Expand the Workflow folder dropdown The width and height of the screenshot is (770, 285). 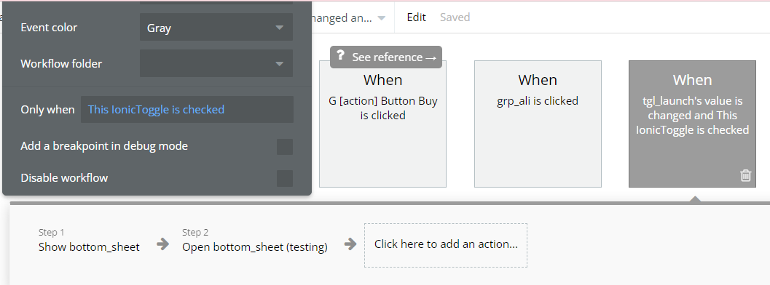216,63
